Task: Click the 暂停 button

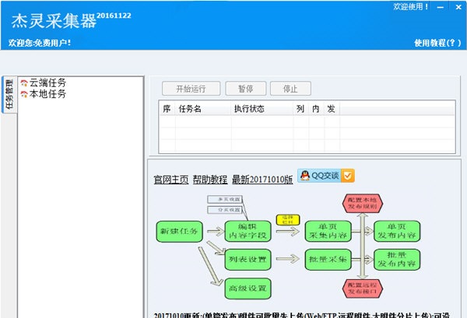Action: click(246, 89)
